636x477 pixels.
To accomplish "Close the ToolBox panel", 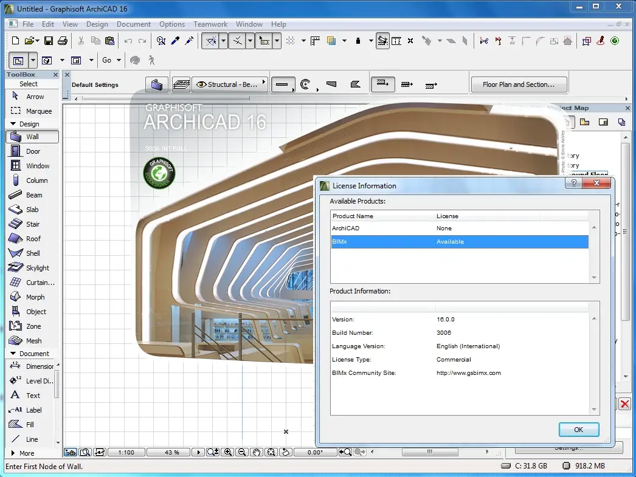I will pyautogui.click(x=55, y=75).
